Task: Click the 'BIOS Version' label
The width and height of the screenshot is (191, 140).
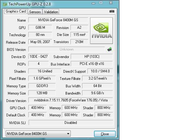Action: click(16, 50)
